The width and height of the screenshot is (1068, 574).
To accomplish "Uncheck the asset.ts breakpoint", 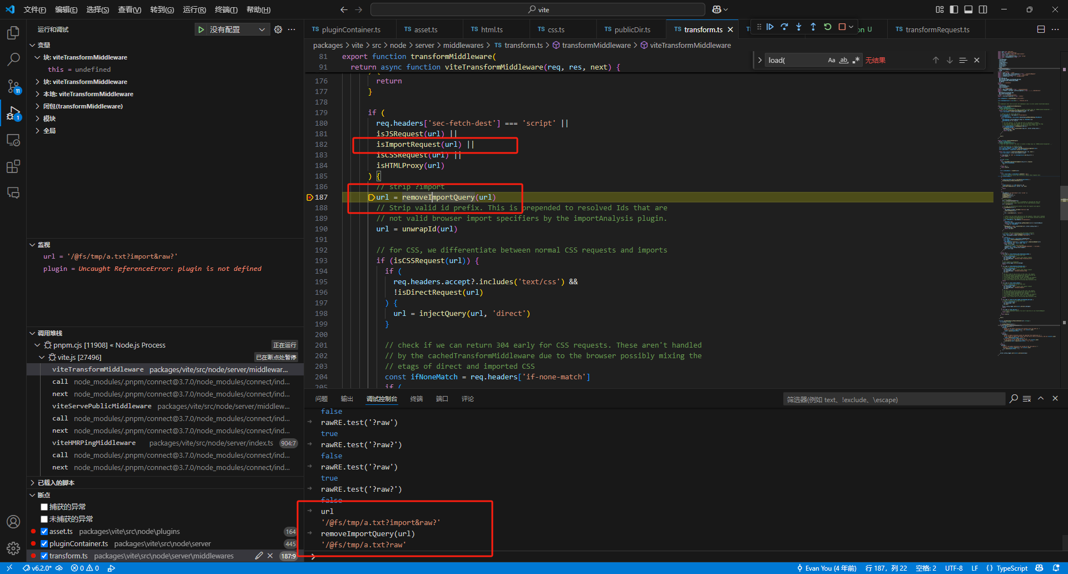I will click(x=44, y=531).
